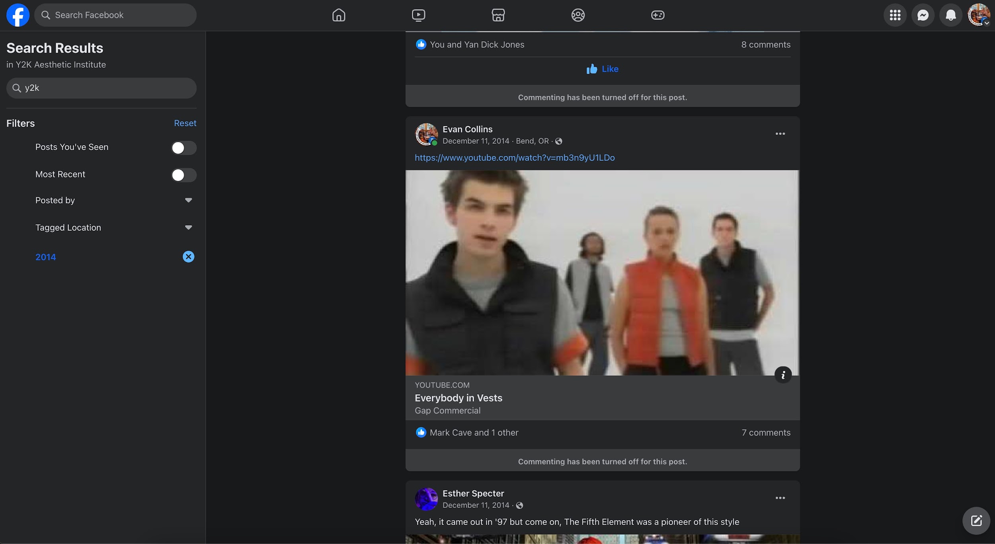995x544 pixels.
Task: Expand the Posted by dropdown
Action: coord(188,200)
